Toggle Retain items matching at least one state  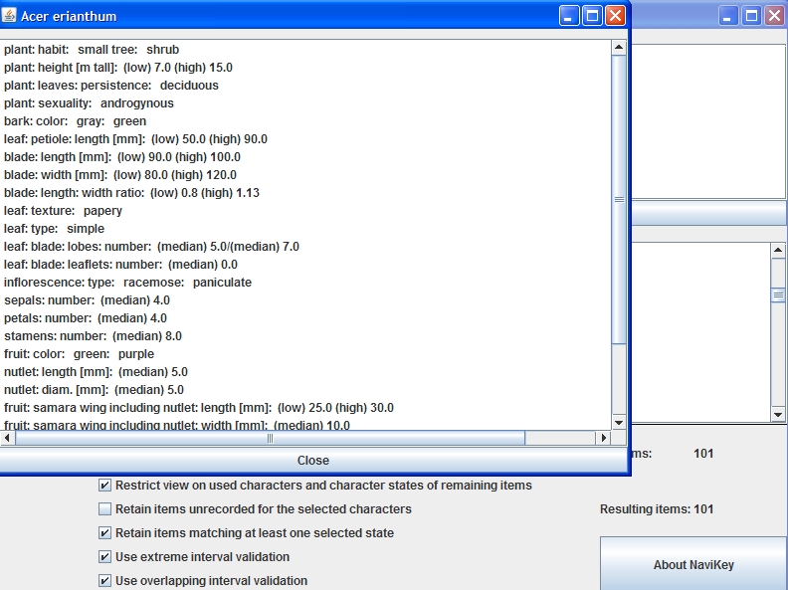pos(104,532)
